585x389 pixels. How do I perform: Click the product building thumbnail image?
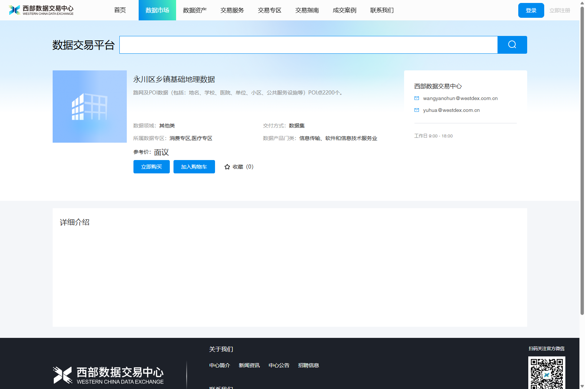[90, 106]
